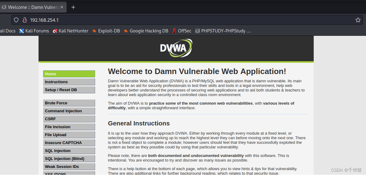Go to the Brute Force module
The image size is (366, 175).
(x=69, y=103)
